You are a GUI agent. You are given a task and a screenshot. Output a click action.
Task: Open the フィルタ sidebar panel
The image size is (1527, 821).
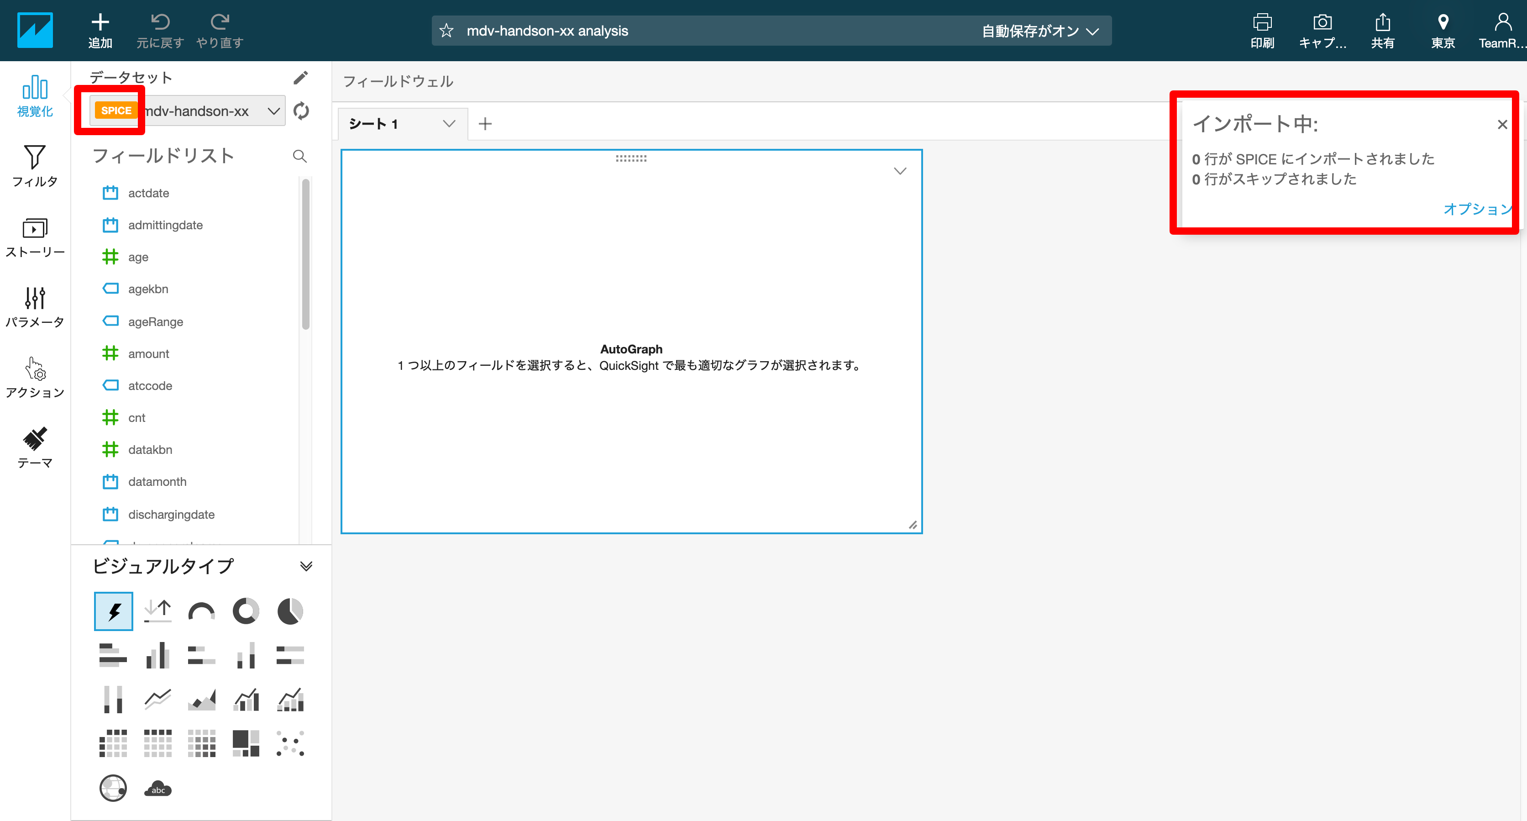35,167
